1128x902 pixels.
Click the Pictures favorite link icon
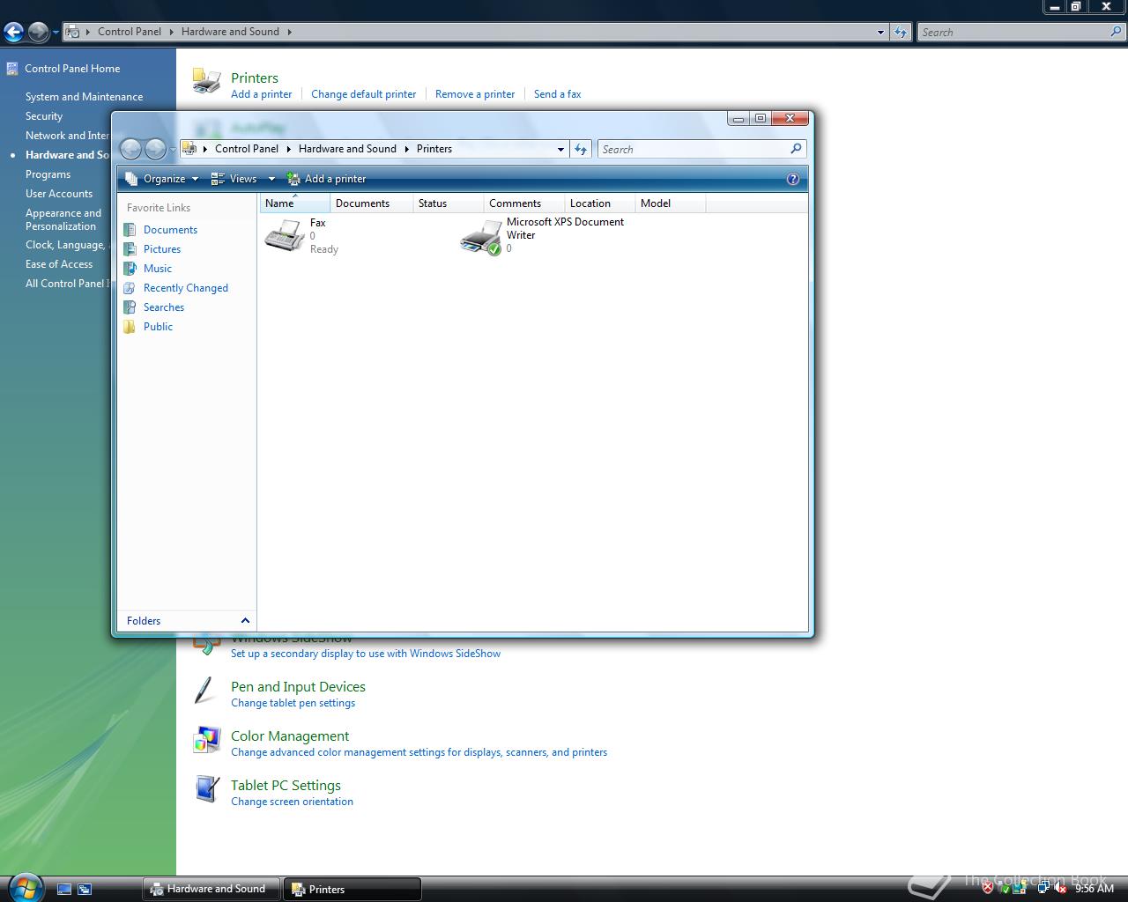tap(130, 249)
